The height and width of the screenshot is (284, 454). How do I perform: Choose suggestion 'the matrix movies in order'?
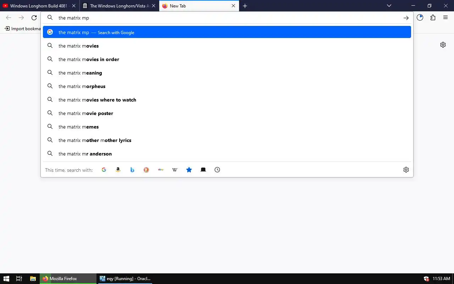227,59
